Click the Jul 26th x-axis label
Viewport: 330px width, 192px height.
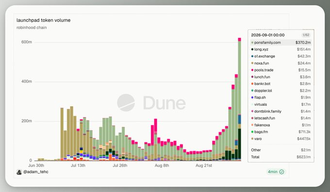coord(120,165)
